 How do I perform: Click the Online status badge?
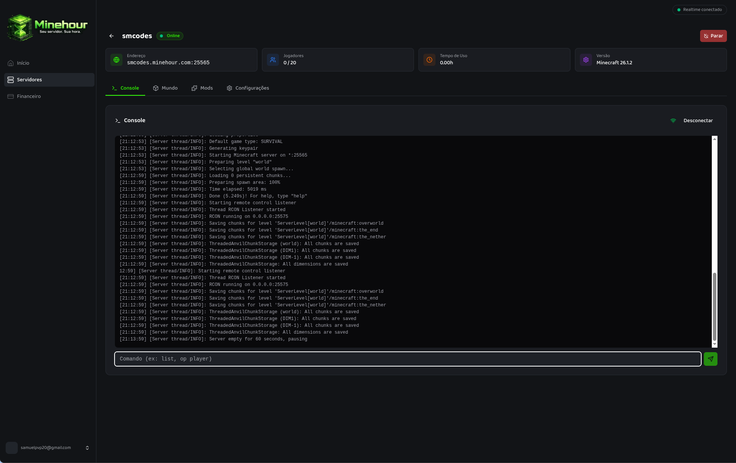[x=170, y=36]
